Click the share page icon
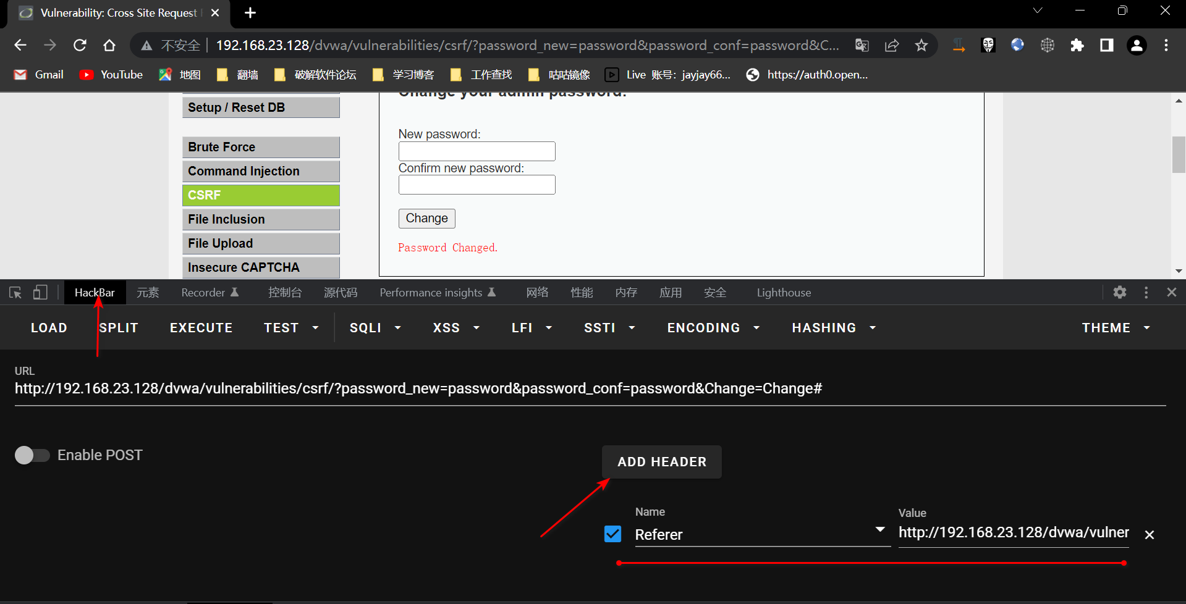The width and height of the screenshot is (1186, 604). click(x=892, y=45)
